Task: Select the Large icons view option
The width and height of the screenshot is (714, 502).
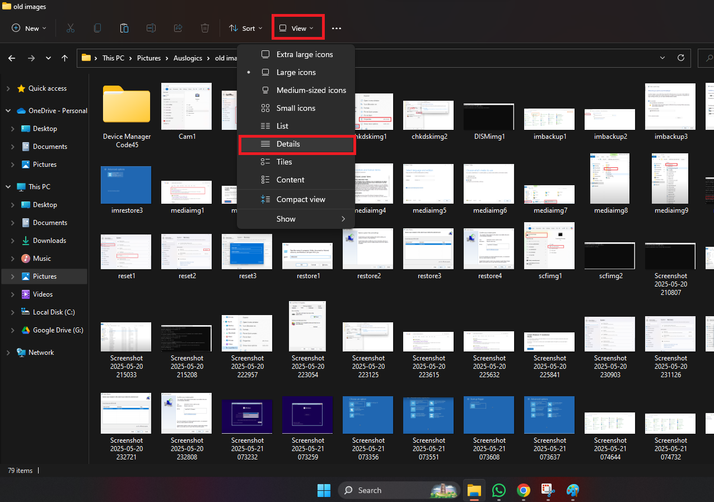Action: (296, 72)
